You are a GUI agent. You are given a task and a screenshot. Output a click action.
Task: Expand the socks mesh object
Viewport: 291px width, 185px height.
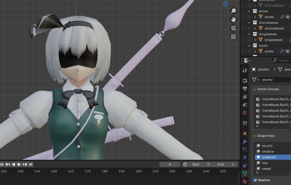coord(255,51)
